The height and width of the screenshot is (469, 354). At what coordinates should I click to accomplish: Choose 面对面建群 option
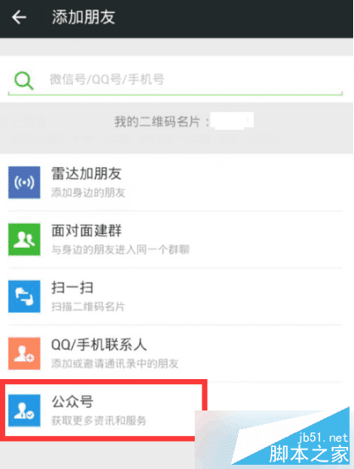click(x=175, y=239)
